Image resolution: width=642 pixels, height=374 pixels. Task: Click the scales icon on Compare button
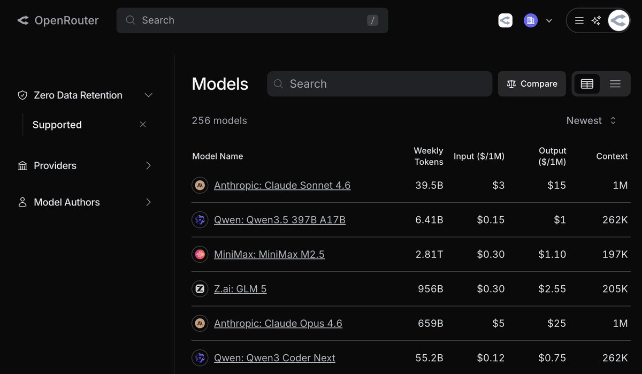pos(511,84)
